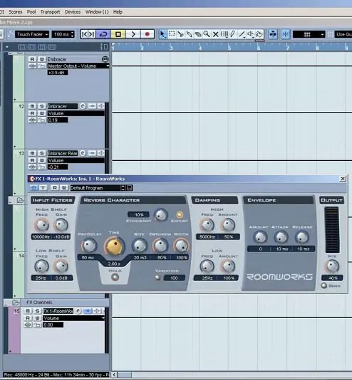Image resolution: width=352 pixels, height=380 pixels.
Task: Adjust the 100 ms return time stepper
Action: tap(72, 34)
